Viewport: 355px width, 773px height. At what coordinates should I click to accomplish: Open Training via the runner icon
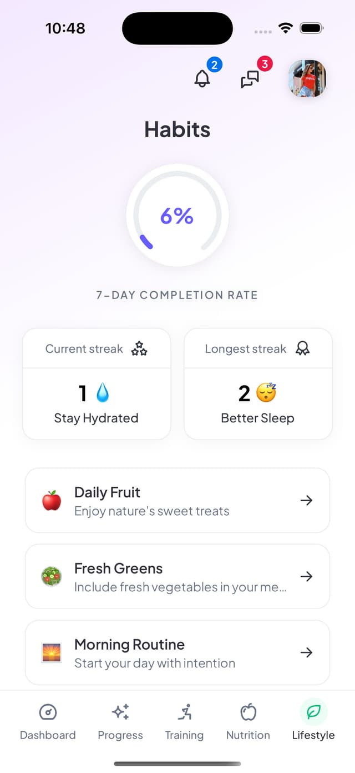[184, 711]
